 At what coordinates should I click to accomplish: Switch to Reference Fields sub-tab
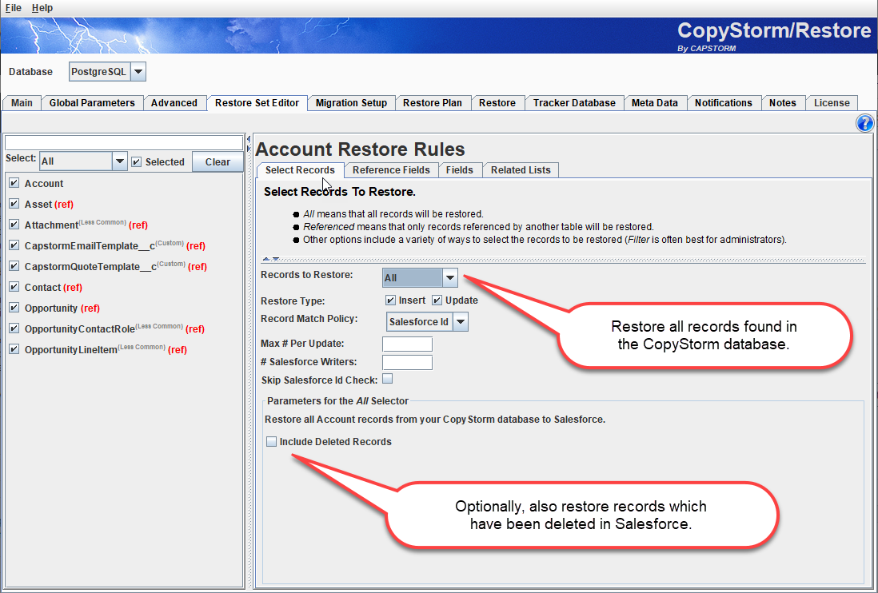coord(391,170)
